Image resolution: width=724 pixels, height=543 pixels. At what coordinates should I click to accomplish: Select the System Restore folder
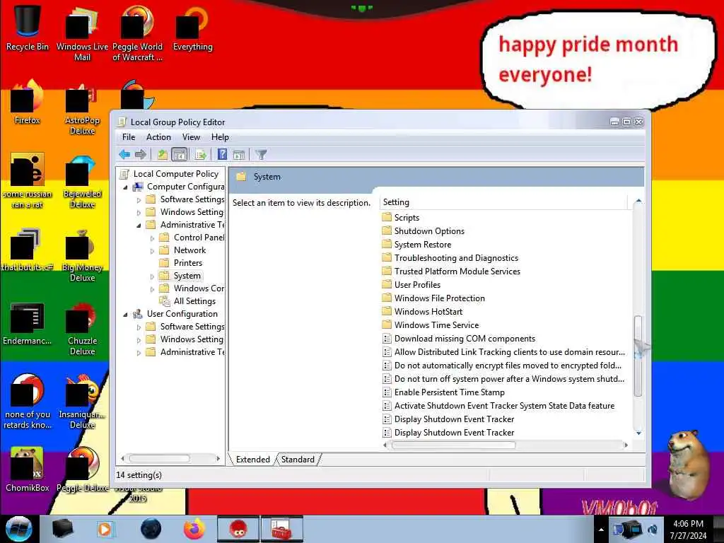click(x=423, y=244)
